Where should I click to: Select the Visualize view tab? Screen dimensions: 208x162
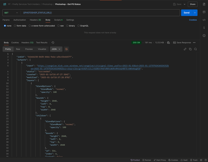[x=42, y=49]
